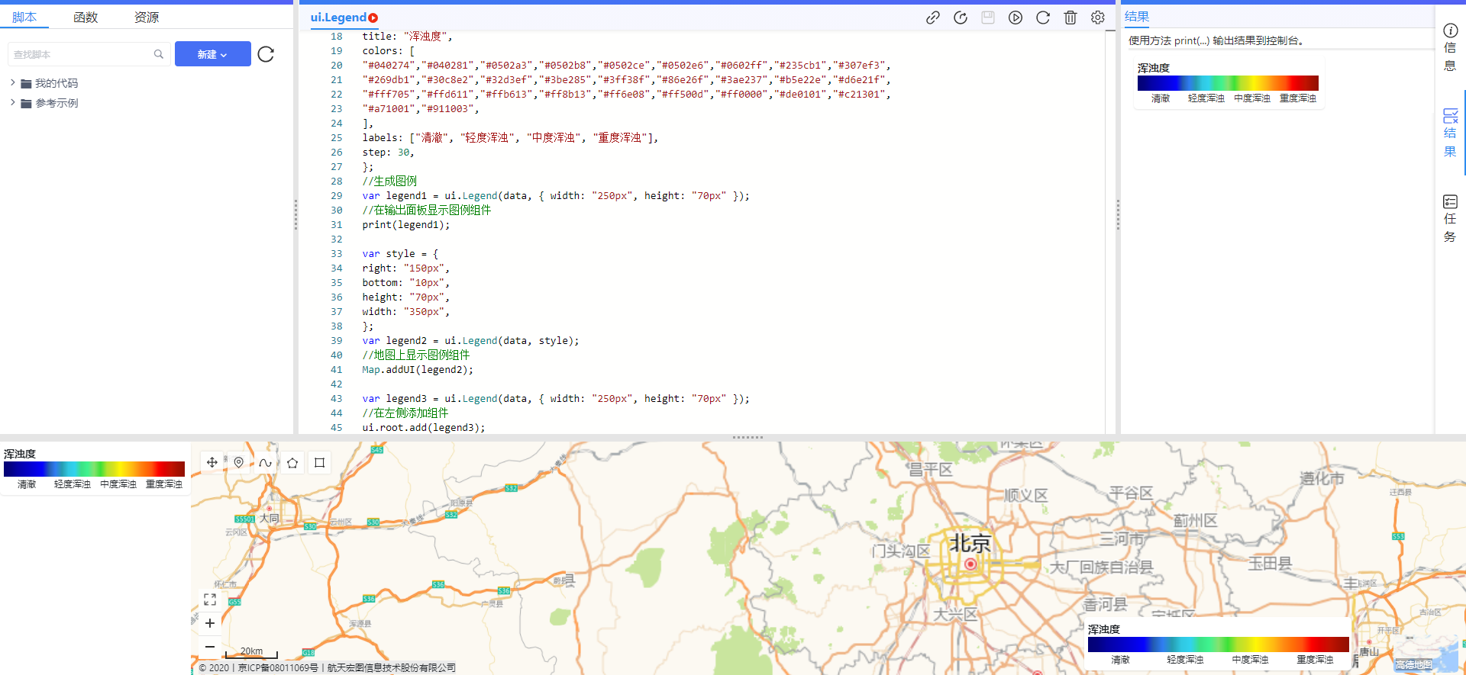Image resolution: width=1466 pixels, height=675 pixels.
Task: Open the 信息 info side panel
Action: click(1450, 47)
